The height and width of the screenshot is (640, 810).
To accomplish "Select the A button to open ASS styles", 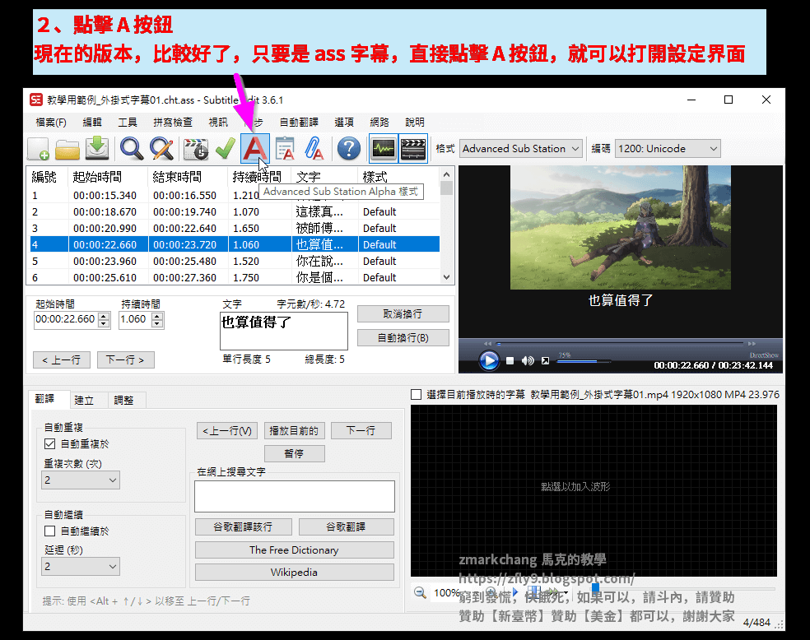I will pos(255,149).
